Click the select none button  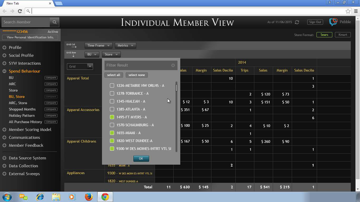tap(137, 75)
